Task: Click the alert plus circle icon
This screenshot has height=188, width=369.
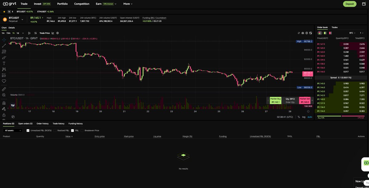Action: pos(58,33)
